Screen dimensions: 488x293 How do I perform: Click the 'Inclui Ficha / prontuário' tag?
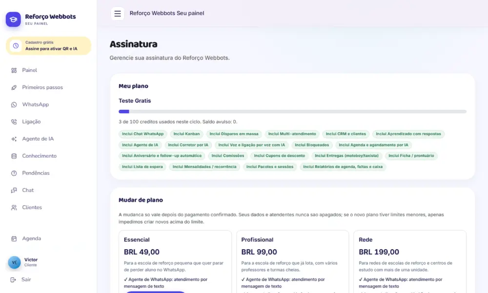(411, 156)
